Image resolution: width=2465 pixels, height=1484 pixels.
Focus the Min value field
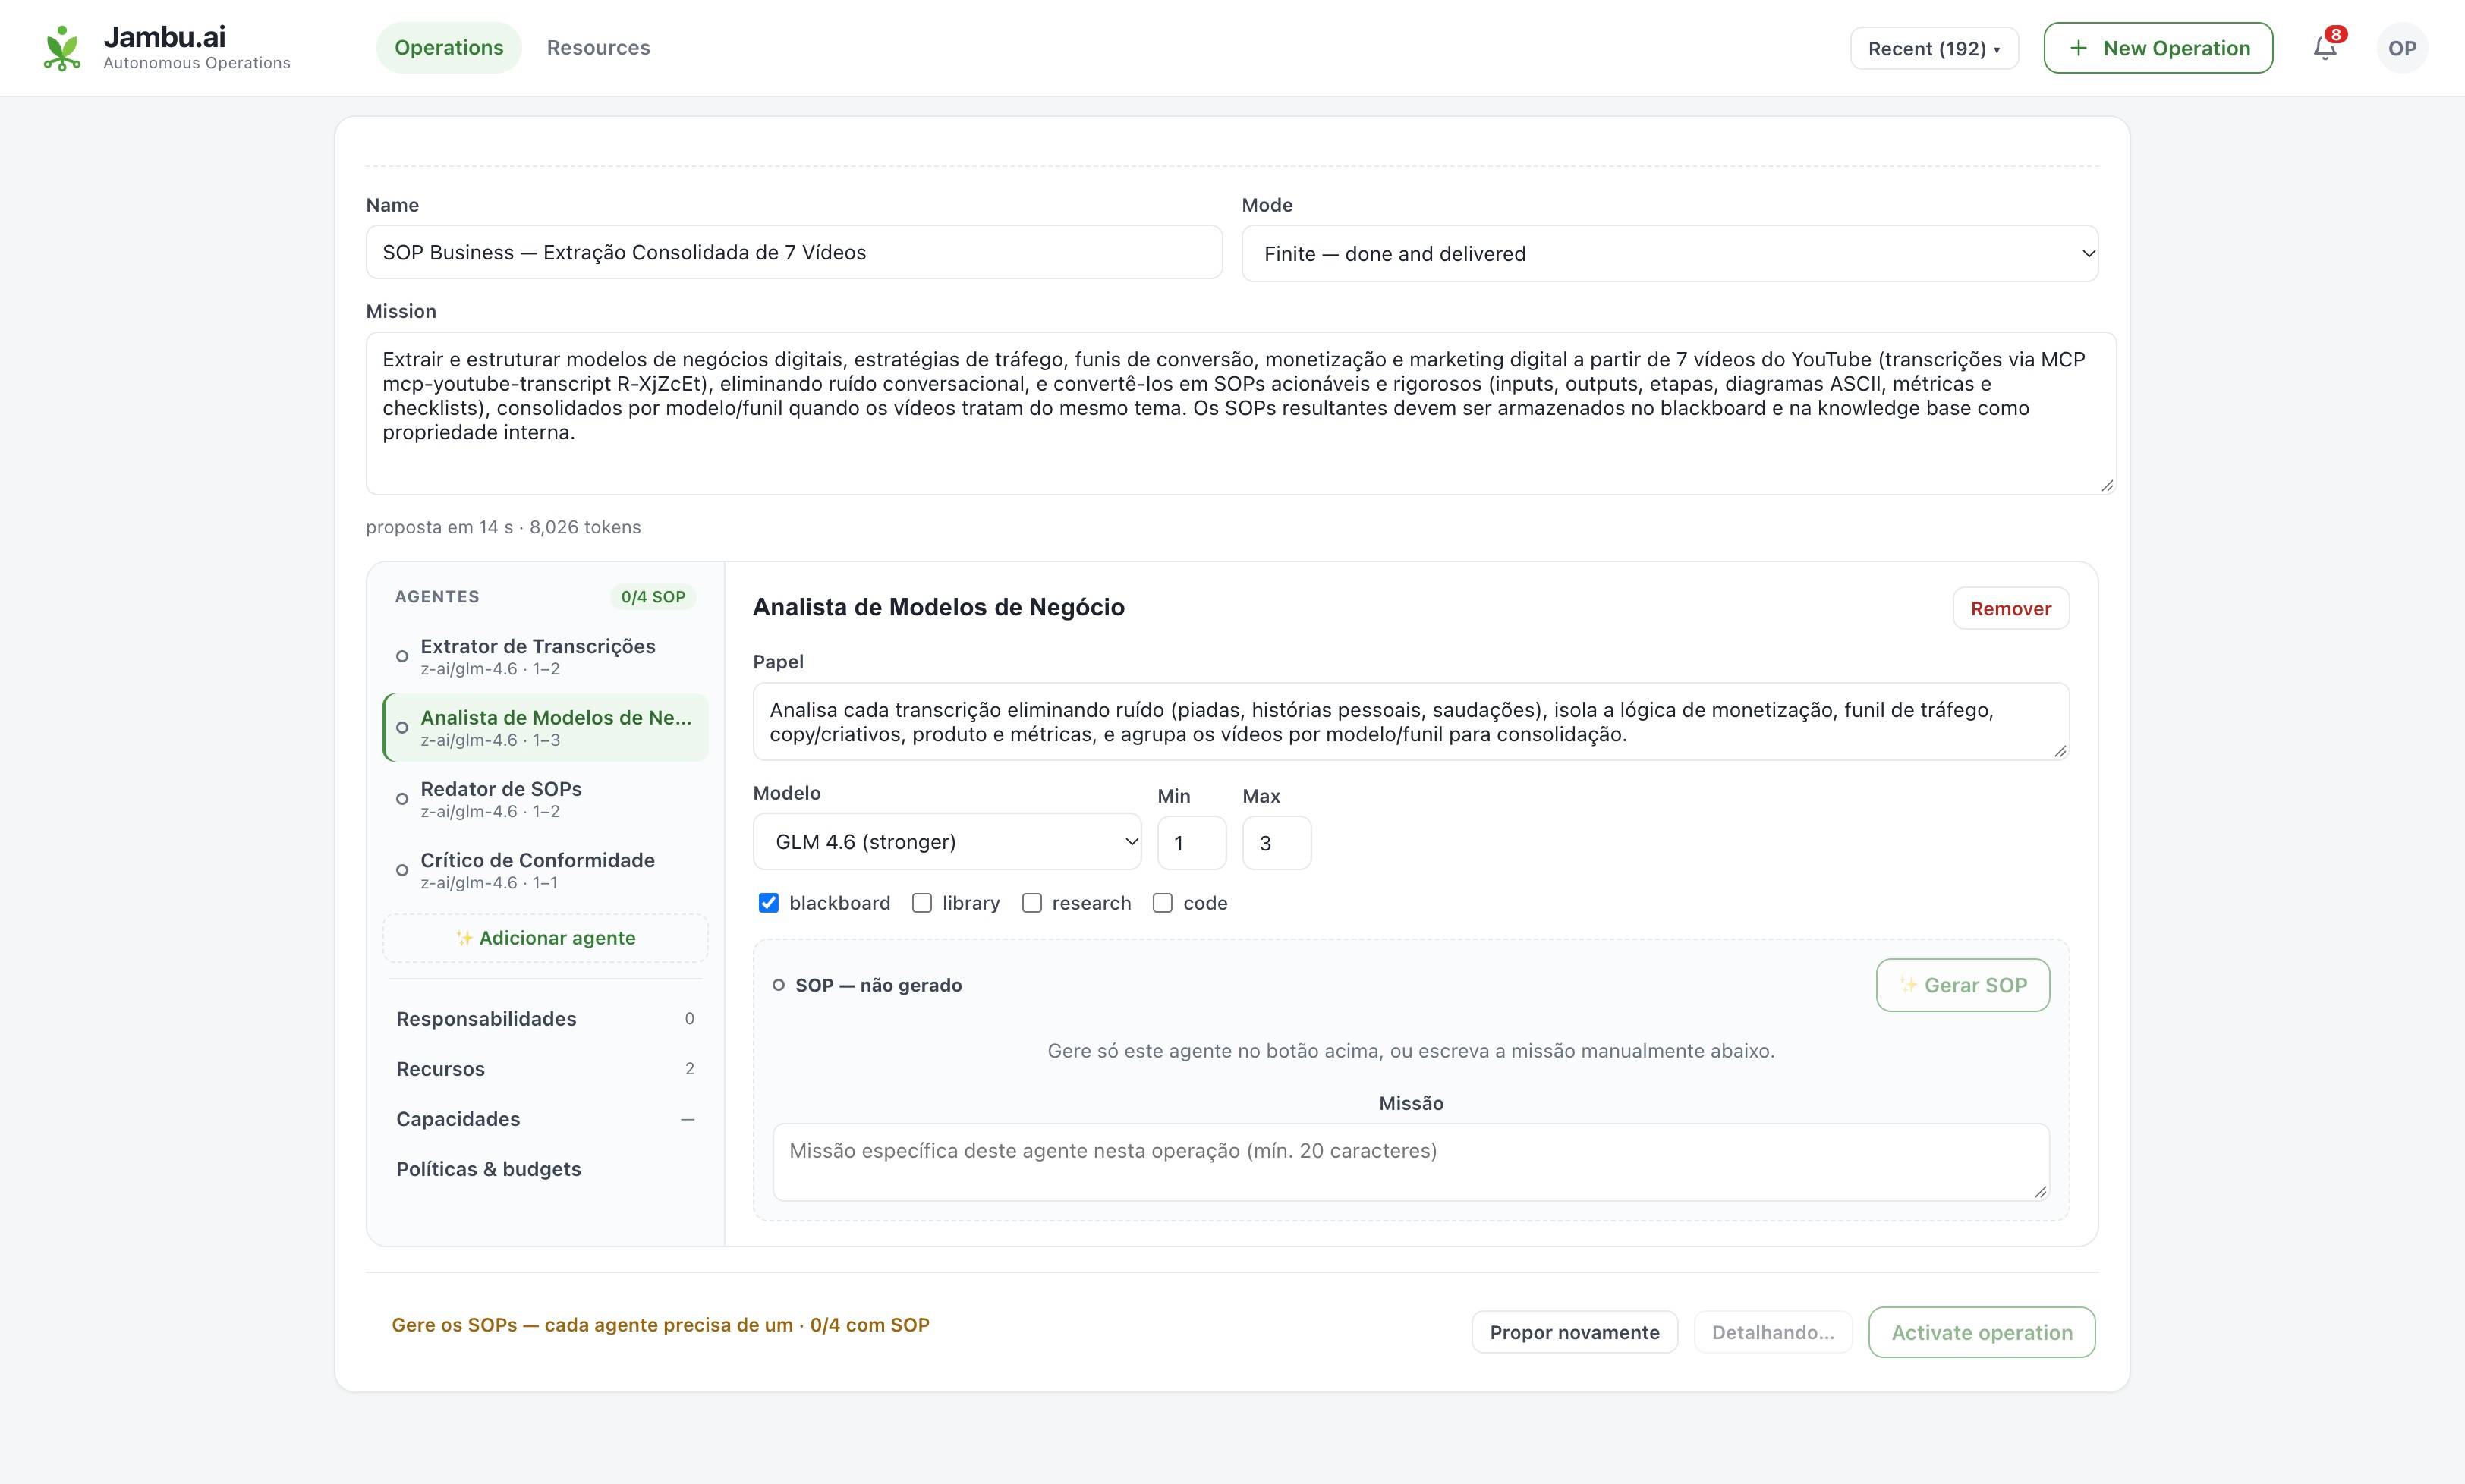(x=1191, y=843)
